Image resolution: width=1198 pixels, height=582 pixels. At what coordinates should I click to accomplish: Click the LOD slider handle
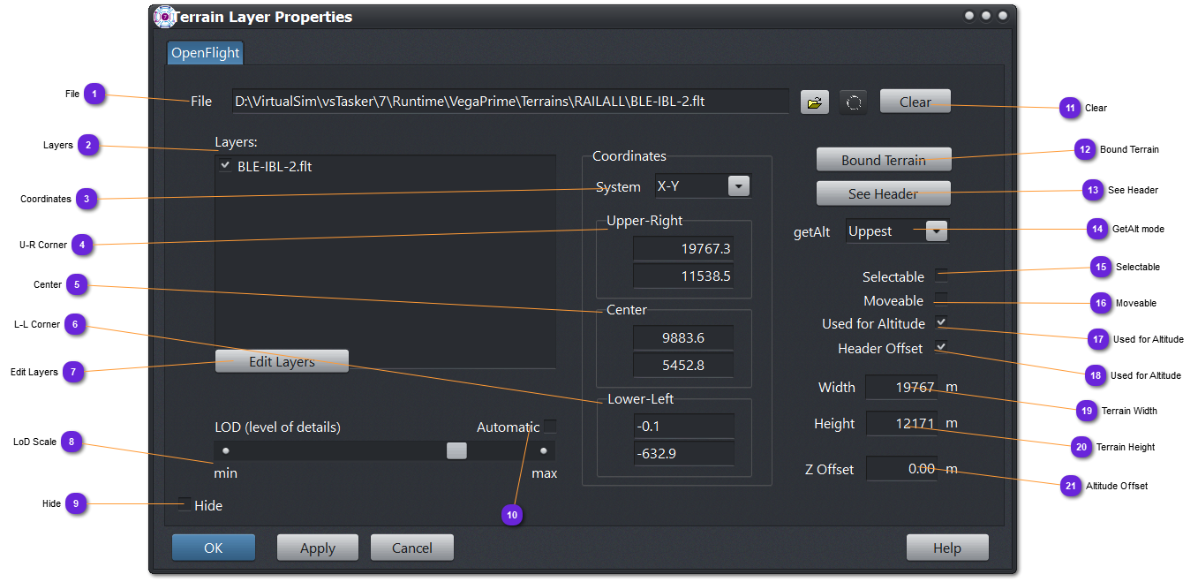click(x=456, y=450)
